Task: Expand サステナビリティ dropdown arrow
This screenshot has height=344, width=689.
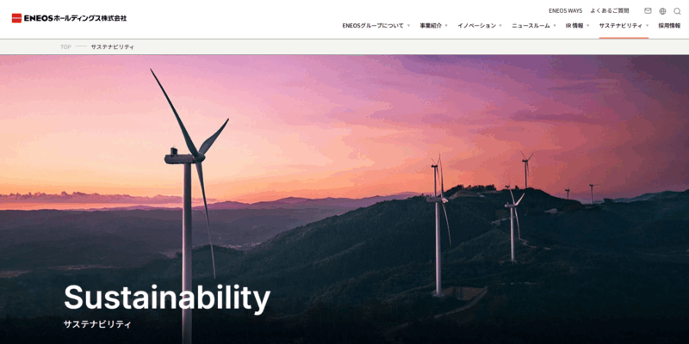Action: click(x=647, y=26)
